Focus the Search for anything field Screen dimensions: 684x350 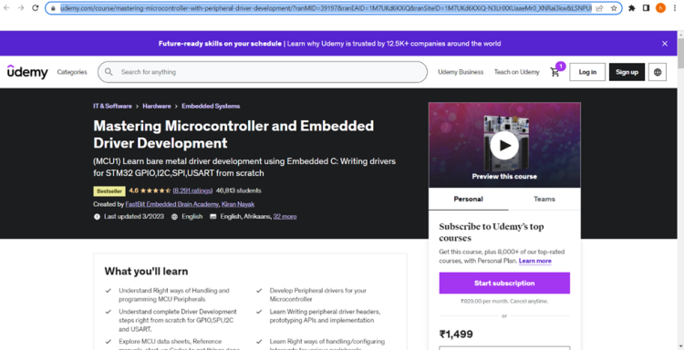click(262, 72)
